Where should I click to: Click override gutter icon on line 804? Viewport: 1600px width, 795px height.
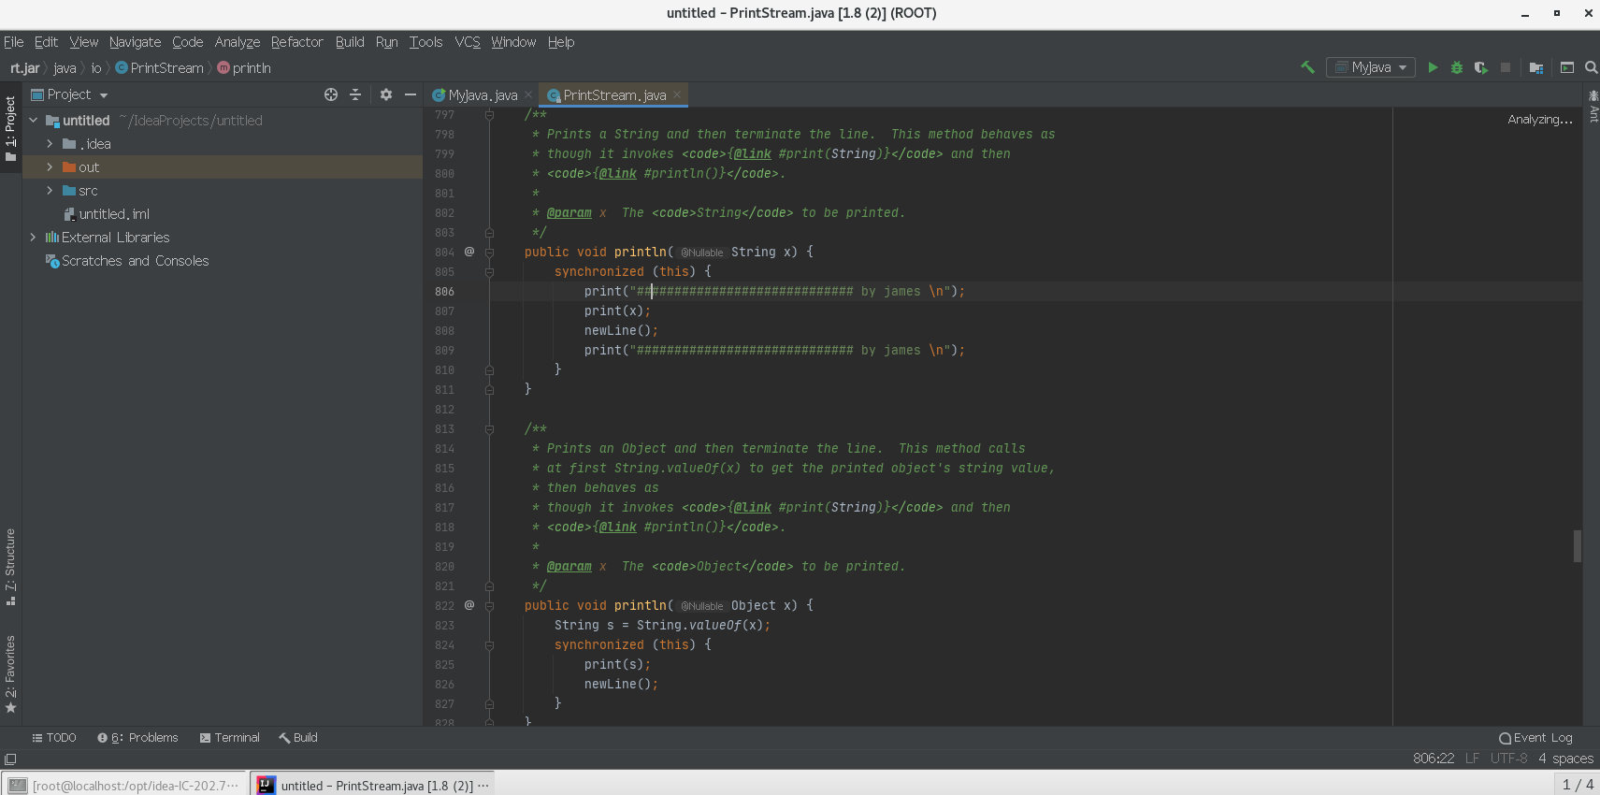click(469, 252)
